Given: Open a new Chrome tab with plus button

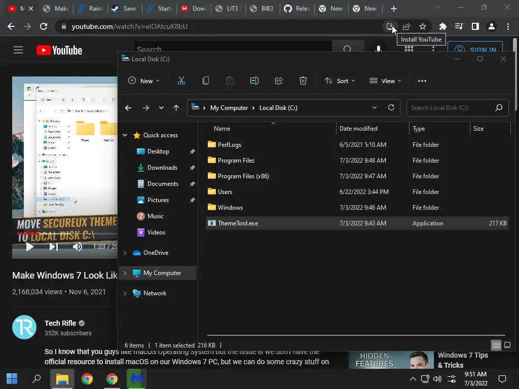Looking at the screenshot, I should click(x=393, y=9).
